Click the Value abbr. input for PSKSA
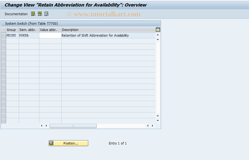This screenshot has width=249, height=160. pos(50,35)
